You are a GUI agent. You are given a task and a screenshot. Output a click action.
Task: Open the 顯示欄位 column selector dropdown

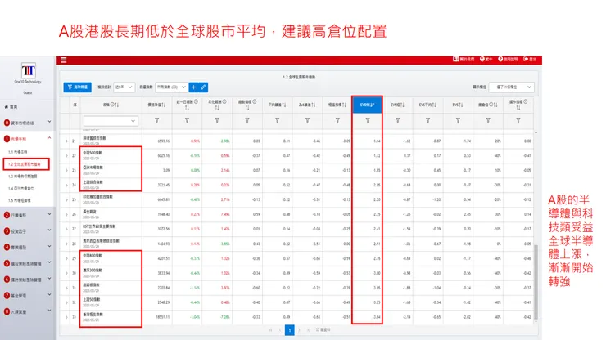[511, 87]
